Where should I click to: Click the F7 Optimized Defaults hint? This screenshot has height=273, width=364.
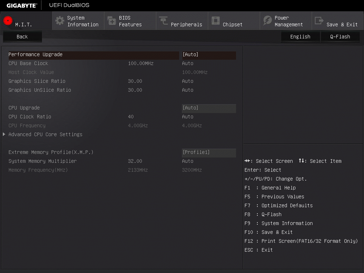[x=279, y=205]
